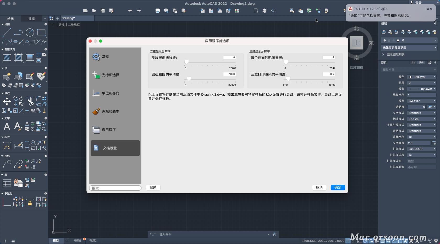Image resolution: width=440 pixels, height=244 pixels.
Task: Click the 帮助 button in preferences
Action: click(153, 188)
